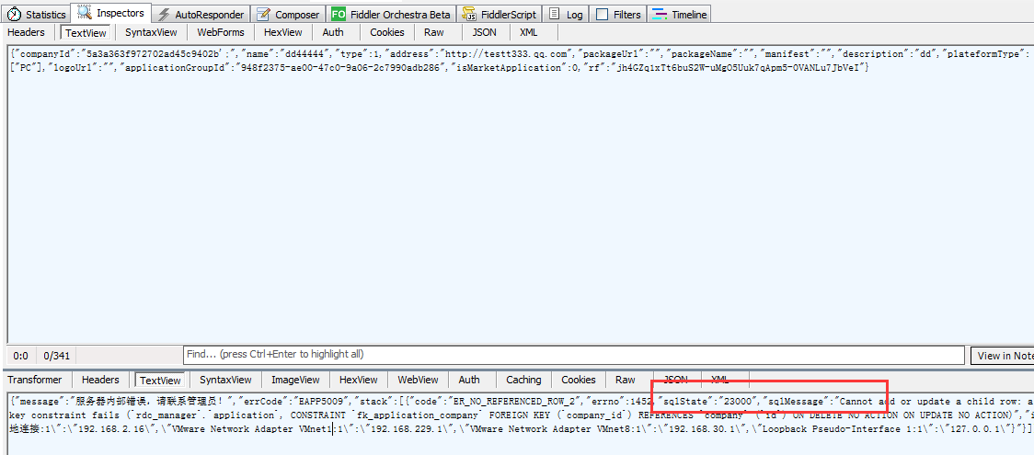Screen dimensions: 1034x455
Task: Open the Composer tab
Action: 289,14
